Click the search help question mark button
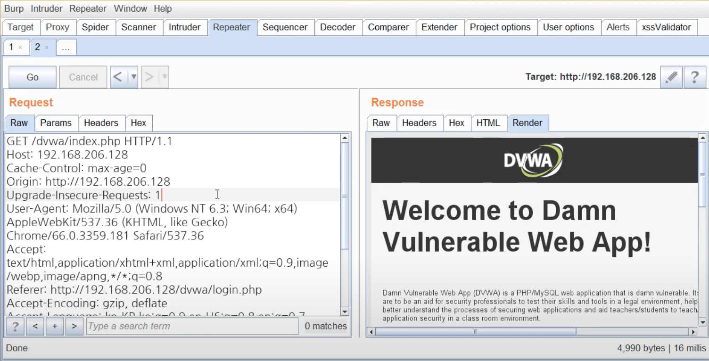Image resolution: width=709 pixels, height=361 pixels. click(15, 326)
